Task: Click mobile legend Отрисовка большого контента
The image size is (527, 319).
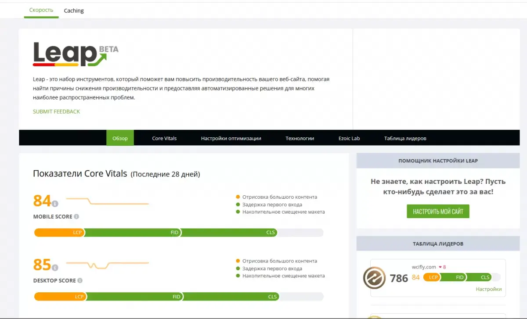Action: coord(280,197)
